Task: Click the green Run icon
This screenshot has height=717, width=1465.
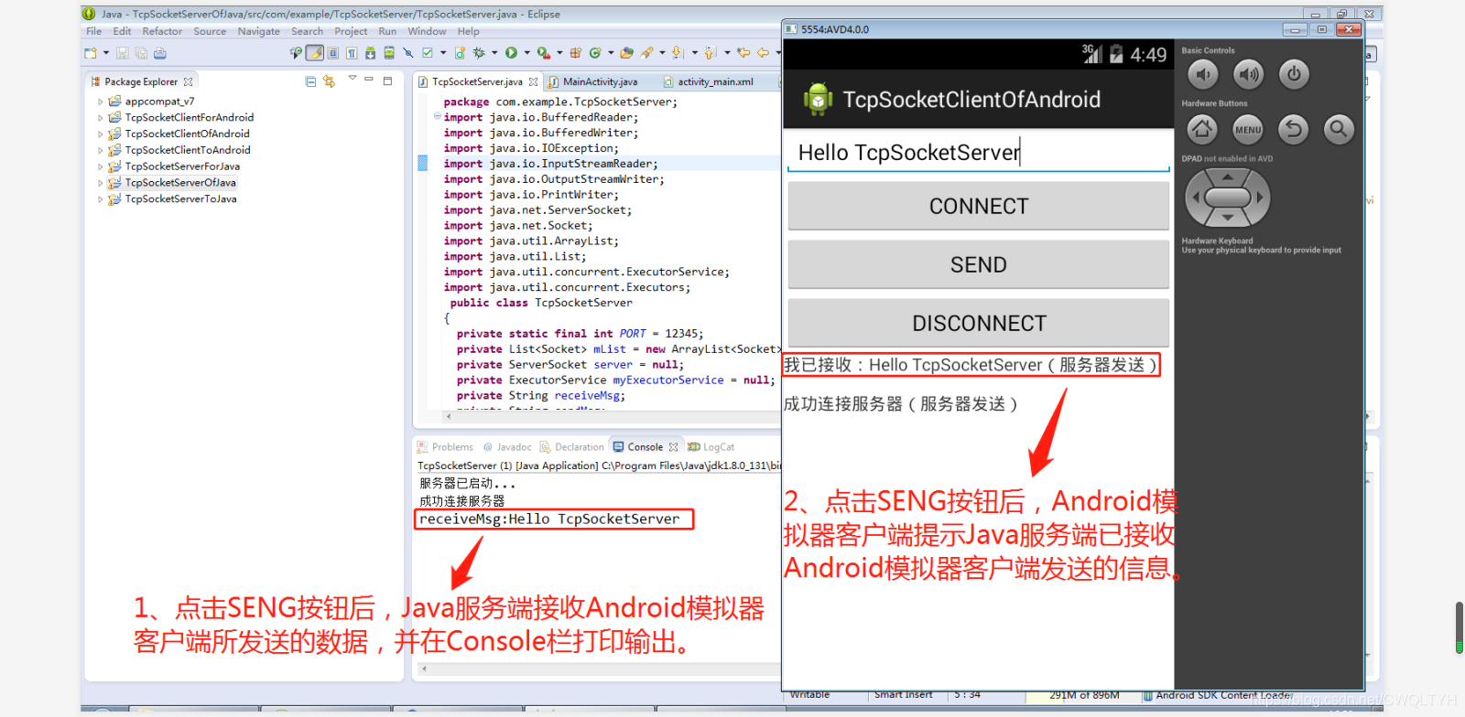Action: [511, 53]
